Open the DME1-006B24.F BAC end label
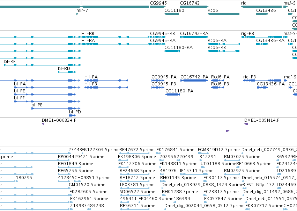The height and width of the screenshot is (211, 297). point(59,120)
